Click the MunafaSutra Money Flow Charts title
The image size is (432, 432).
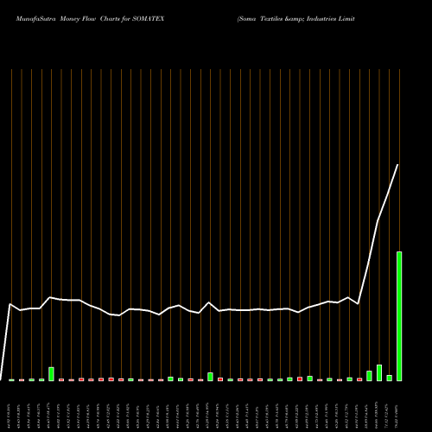[90, 19]
